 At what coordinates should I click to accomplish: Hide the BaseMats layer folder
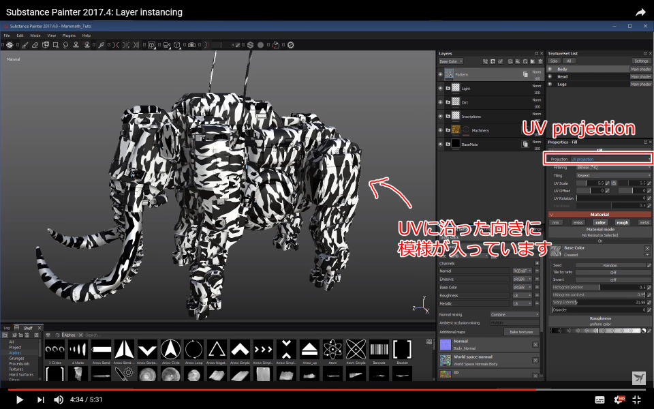[441, 145]
